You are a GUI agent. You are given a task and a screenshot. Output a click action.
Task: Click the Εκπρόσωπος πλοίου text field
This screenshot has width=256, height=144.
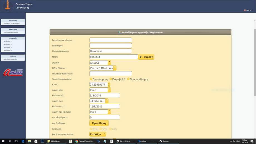110,40
